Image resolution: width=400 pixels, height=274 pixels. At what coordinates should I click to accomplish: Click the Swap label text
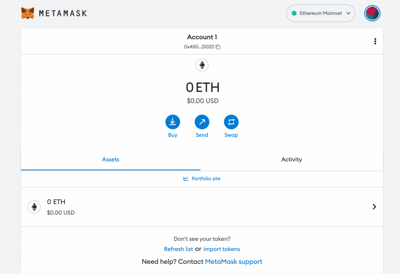(x=231, y=135)
